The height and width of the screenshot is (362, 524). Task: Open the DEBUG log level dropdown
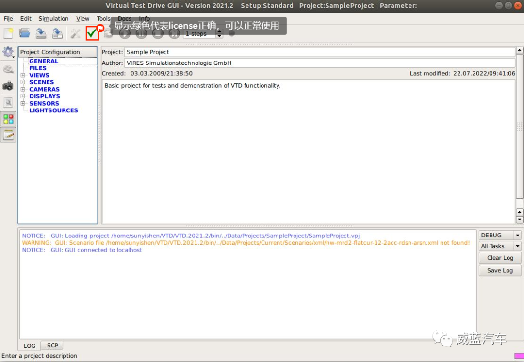(x=500, y=235)
